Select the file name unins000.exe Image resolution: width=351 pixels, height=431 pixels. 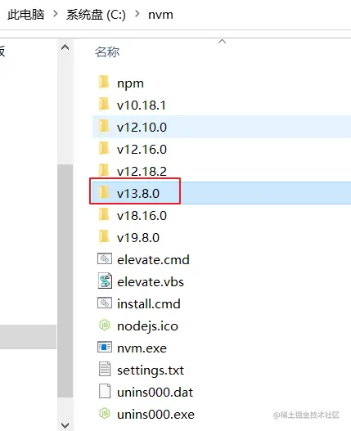tap(155, 415)
